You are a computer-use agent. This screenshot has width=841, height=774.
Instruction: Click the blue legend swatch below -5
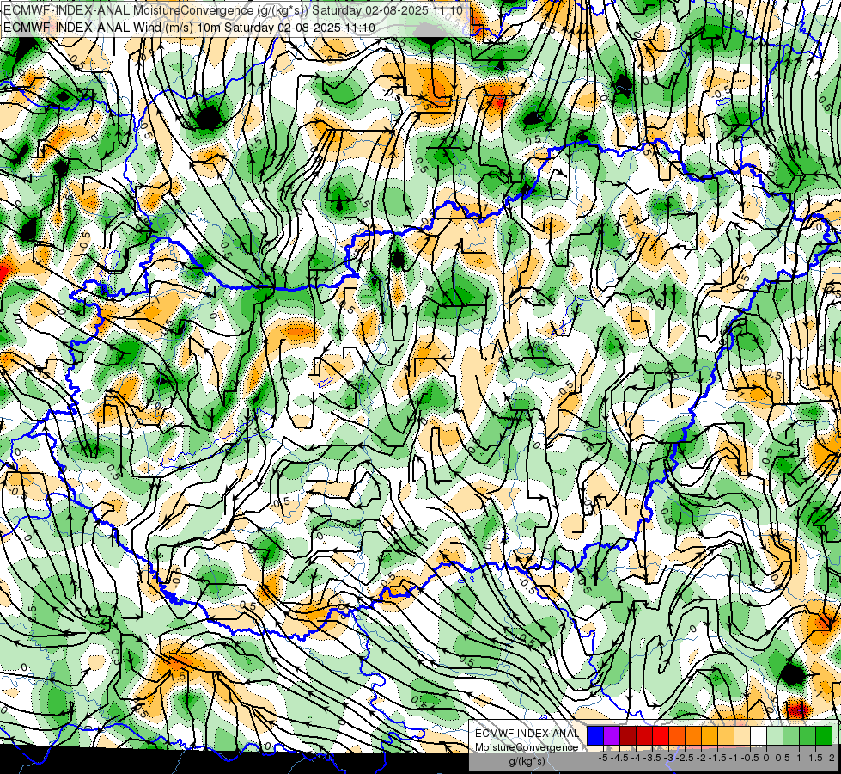[x=595, y=735]
